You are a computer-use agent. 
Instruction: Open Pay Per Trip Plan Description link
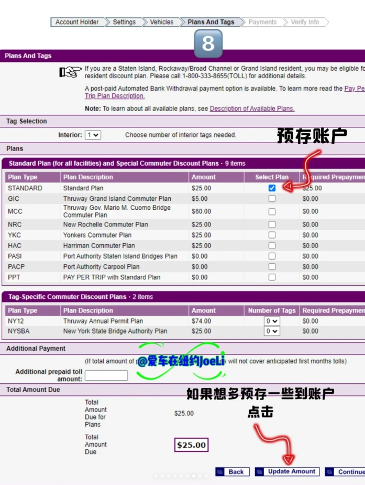pyautogui.click(x=115, y=96)
